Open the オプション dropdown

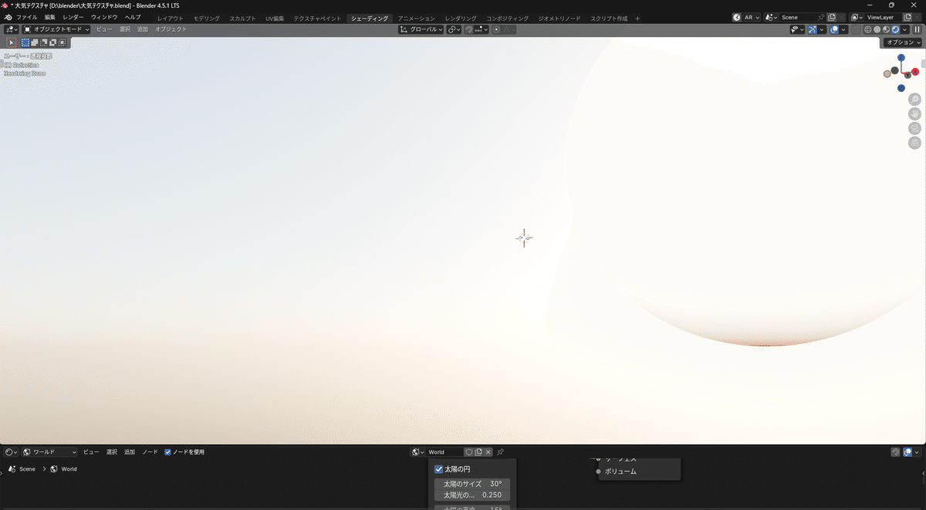pos(902,42)
